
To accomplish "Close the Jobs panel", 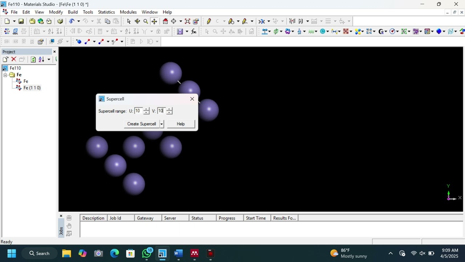I will tap(61, 216).
